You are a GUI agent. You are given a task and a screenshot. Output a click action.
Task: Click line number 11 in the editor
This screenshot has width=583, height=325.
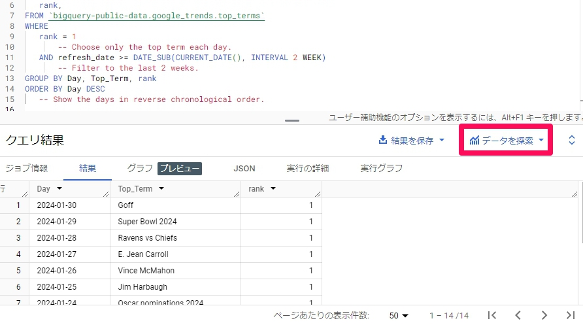point(9,58)
